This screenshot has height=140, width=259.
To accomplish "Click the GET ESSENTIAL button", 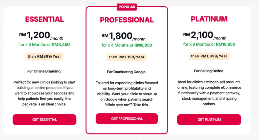I will pyautogui.click(x=45, y=120).
